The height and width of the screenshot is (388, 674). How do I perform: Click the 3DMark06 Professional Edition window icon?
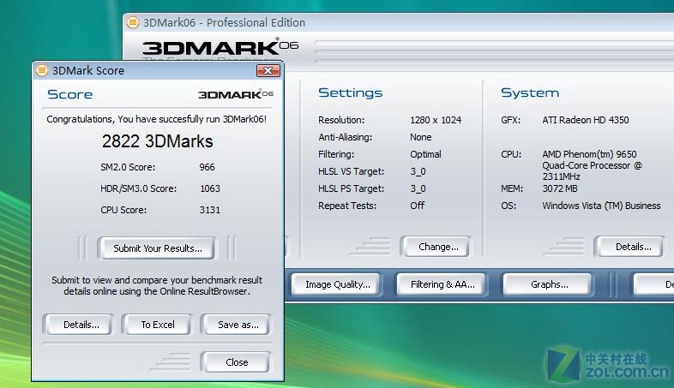[133, 22]
